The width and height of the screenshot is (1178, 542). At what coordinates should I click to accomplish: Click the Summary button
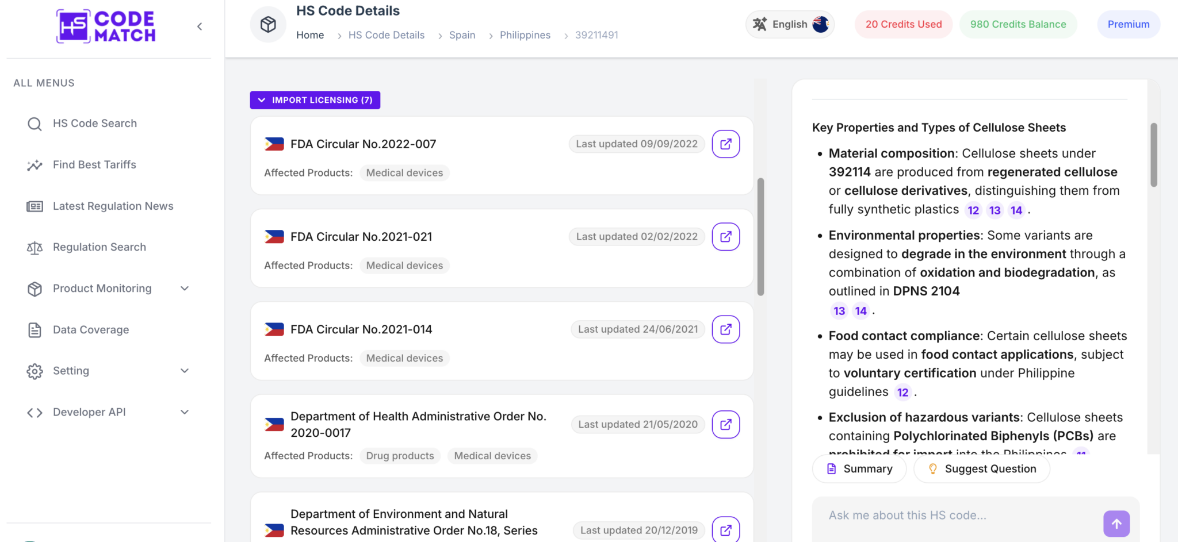pyautogui.click(x=859, y=469)
